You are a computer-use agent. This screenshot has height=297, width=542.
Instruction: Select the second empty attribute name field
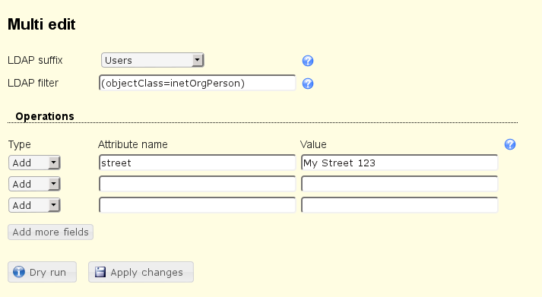tap(198, 184)
